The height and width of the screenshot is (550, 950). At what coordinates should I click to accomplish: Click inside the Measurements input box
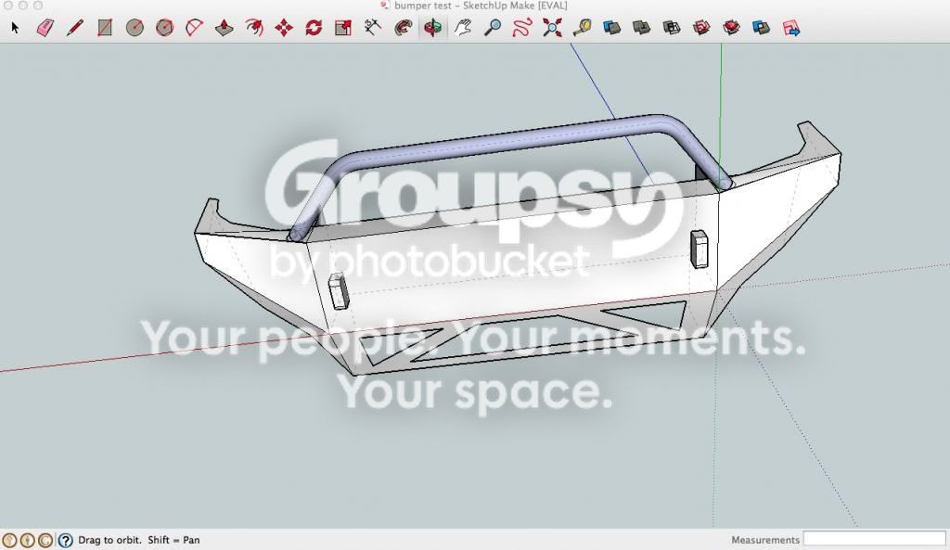tap(874, 539)
